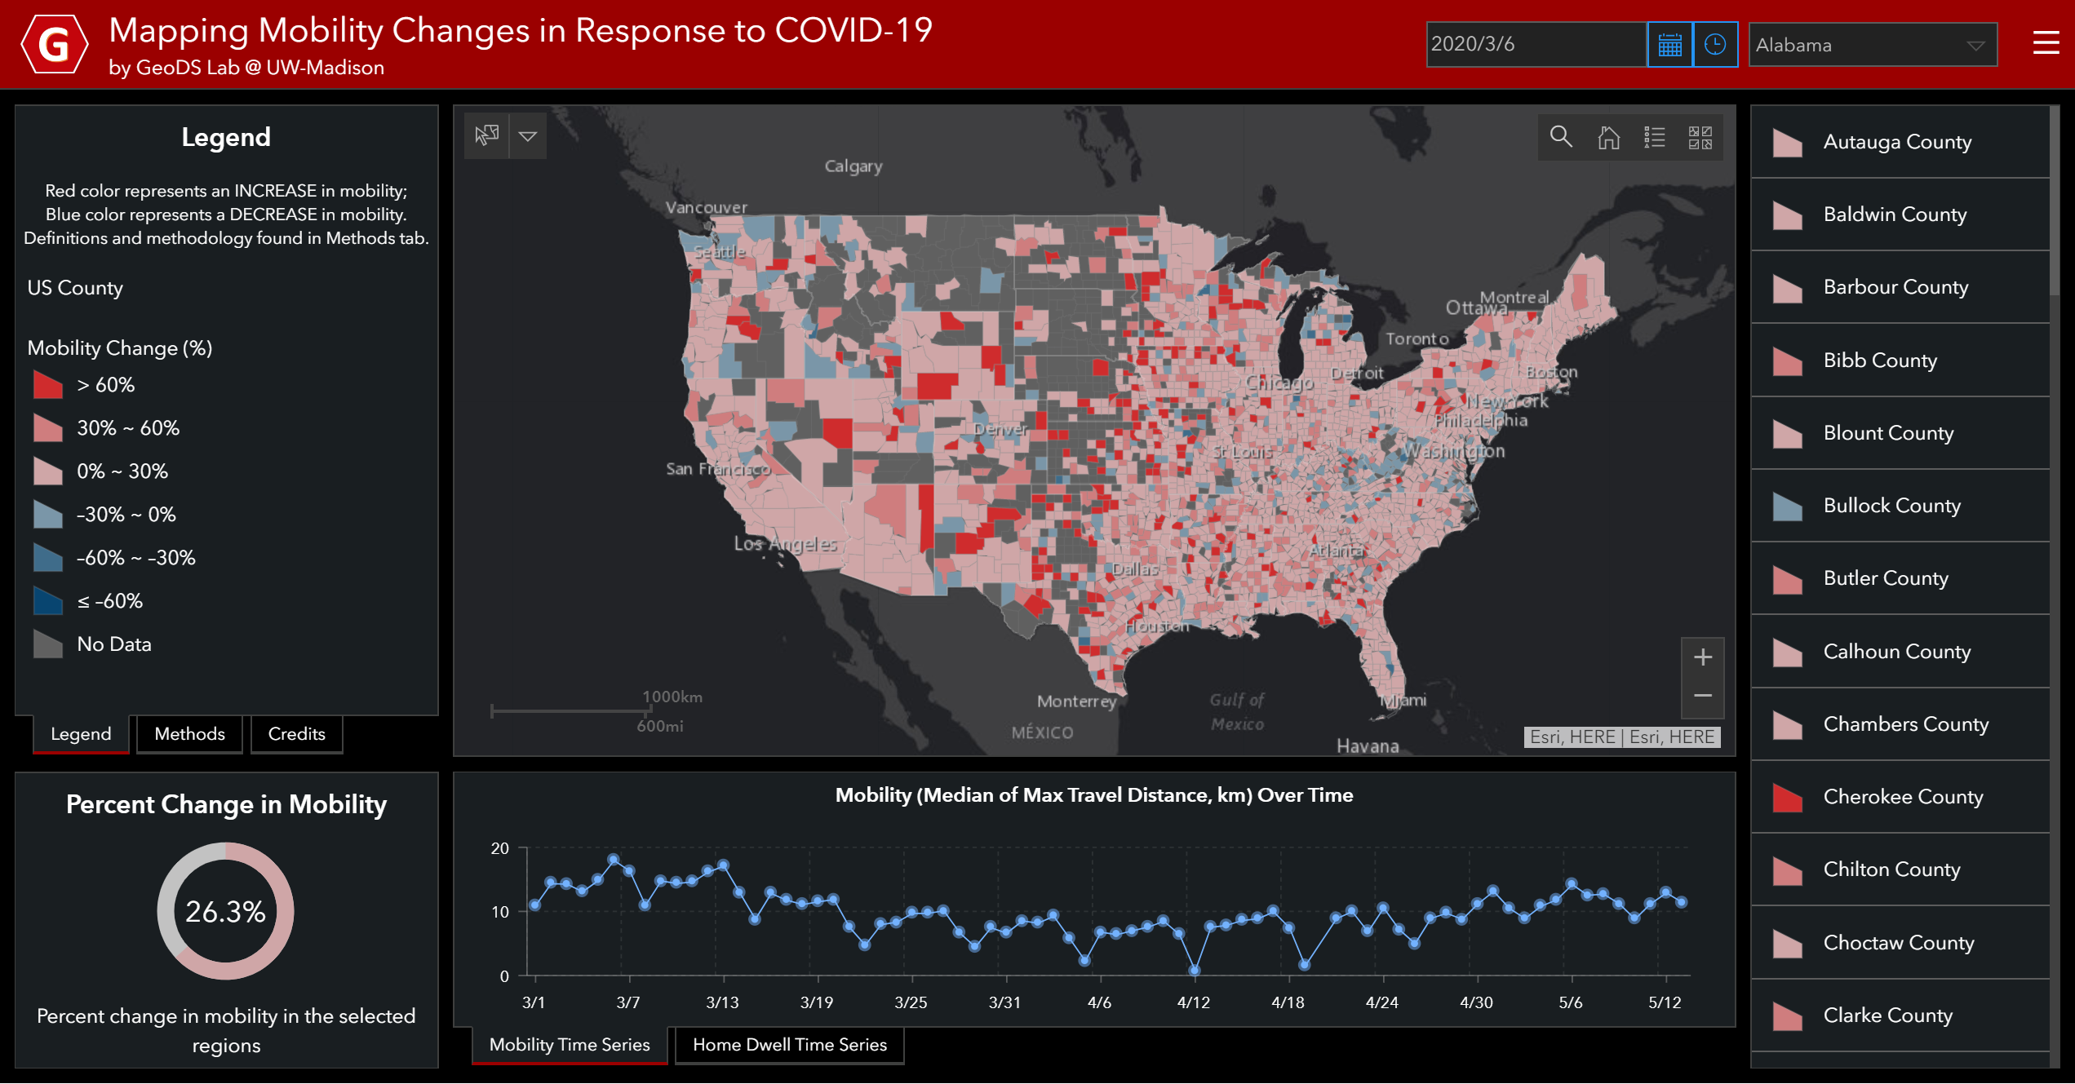
Task: Click the Blount County polygon icon
Action: 1787,434
